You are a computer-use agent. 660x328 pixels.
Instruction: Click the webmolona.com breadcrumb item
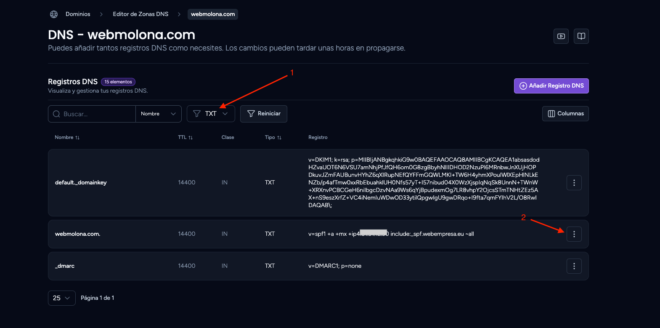pos(213,14)
